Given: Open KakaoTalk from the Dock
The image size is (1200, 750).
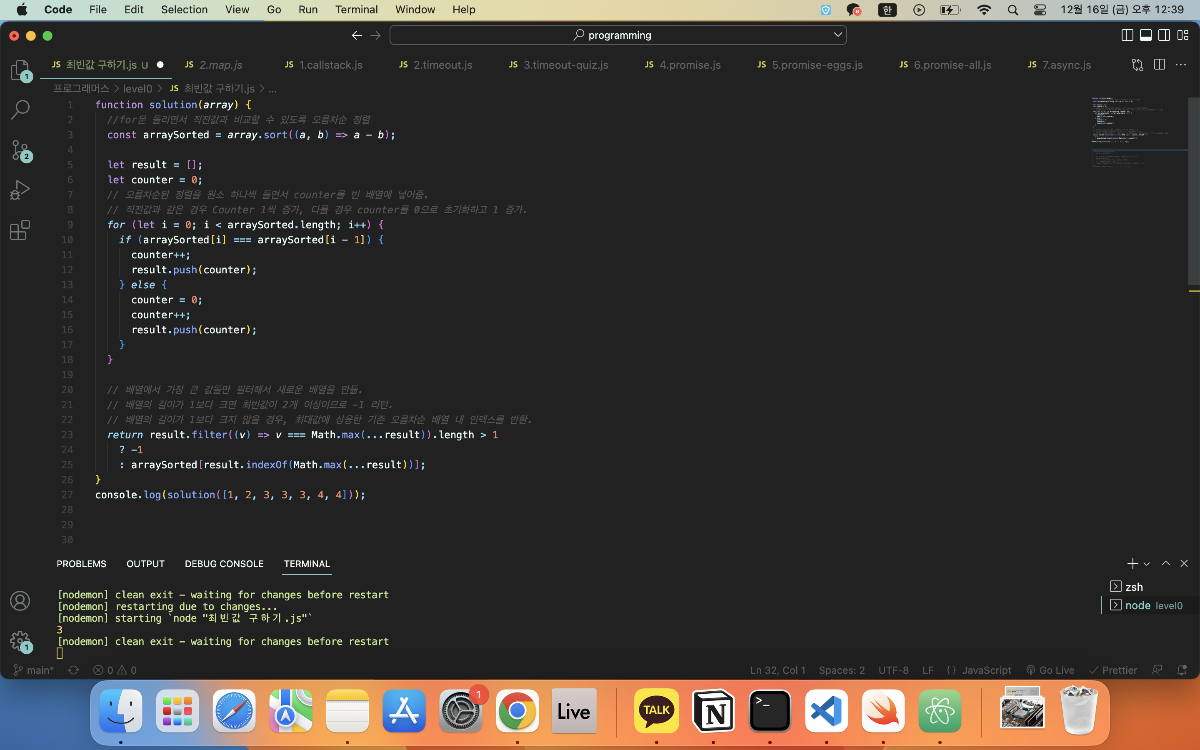Looking at the screenshot, I should click(x=657, y=711).
